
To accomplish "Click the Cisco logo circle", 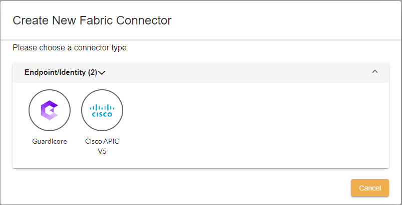I will [102, 110].
